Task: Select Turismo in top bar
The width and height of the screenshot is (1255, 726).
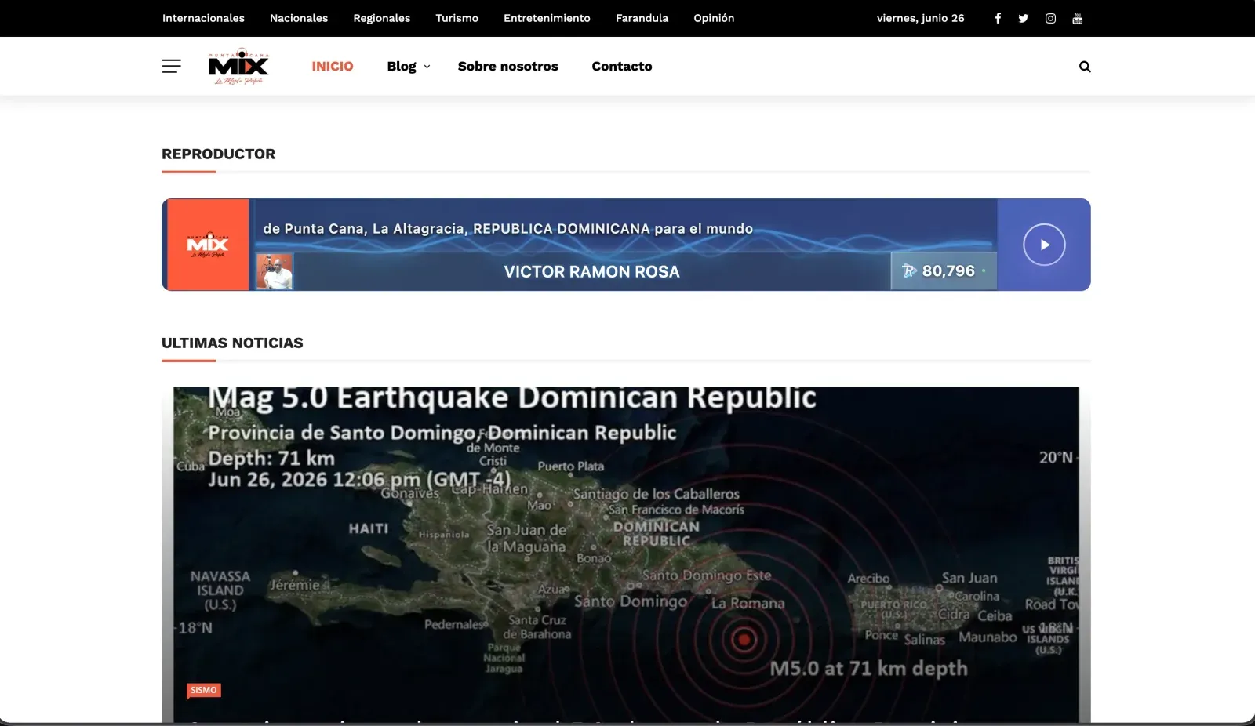Action: (x=457, y=18)
